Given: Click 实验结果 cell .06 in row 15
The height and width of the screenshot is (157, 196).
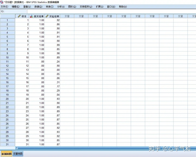Looking at the screenshot, I should [52, 78].
